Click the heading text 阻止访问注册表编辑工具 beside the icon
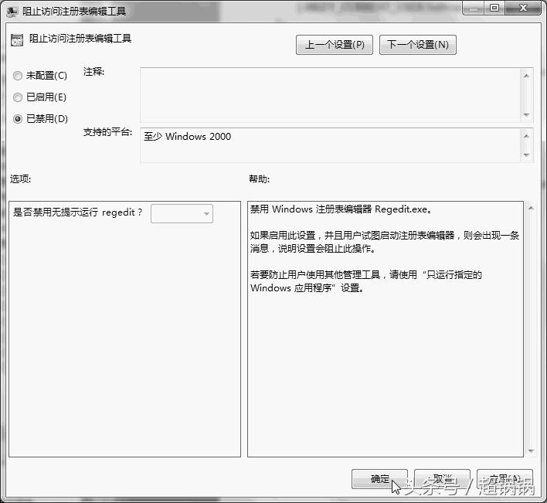Viewport: 547px width, 503px height. [x=80, y=39]
